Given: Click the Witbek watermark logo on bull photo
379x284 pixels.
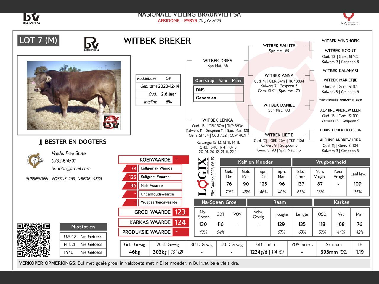Looking at the screenshot, I should pyautogui.click(x=112, y=122).
